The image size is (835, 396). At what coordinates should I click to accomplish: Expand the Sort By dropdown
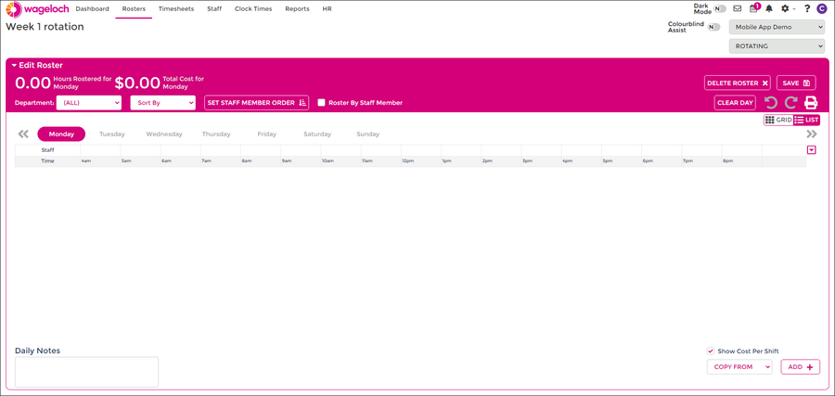point(162,103)
